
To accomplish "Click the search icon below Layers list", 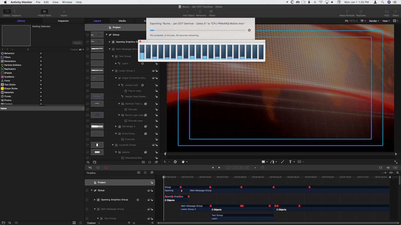I will (x=88, y=162).
